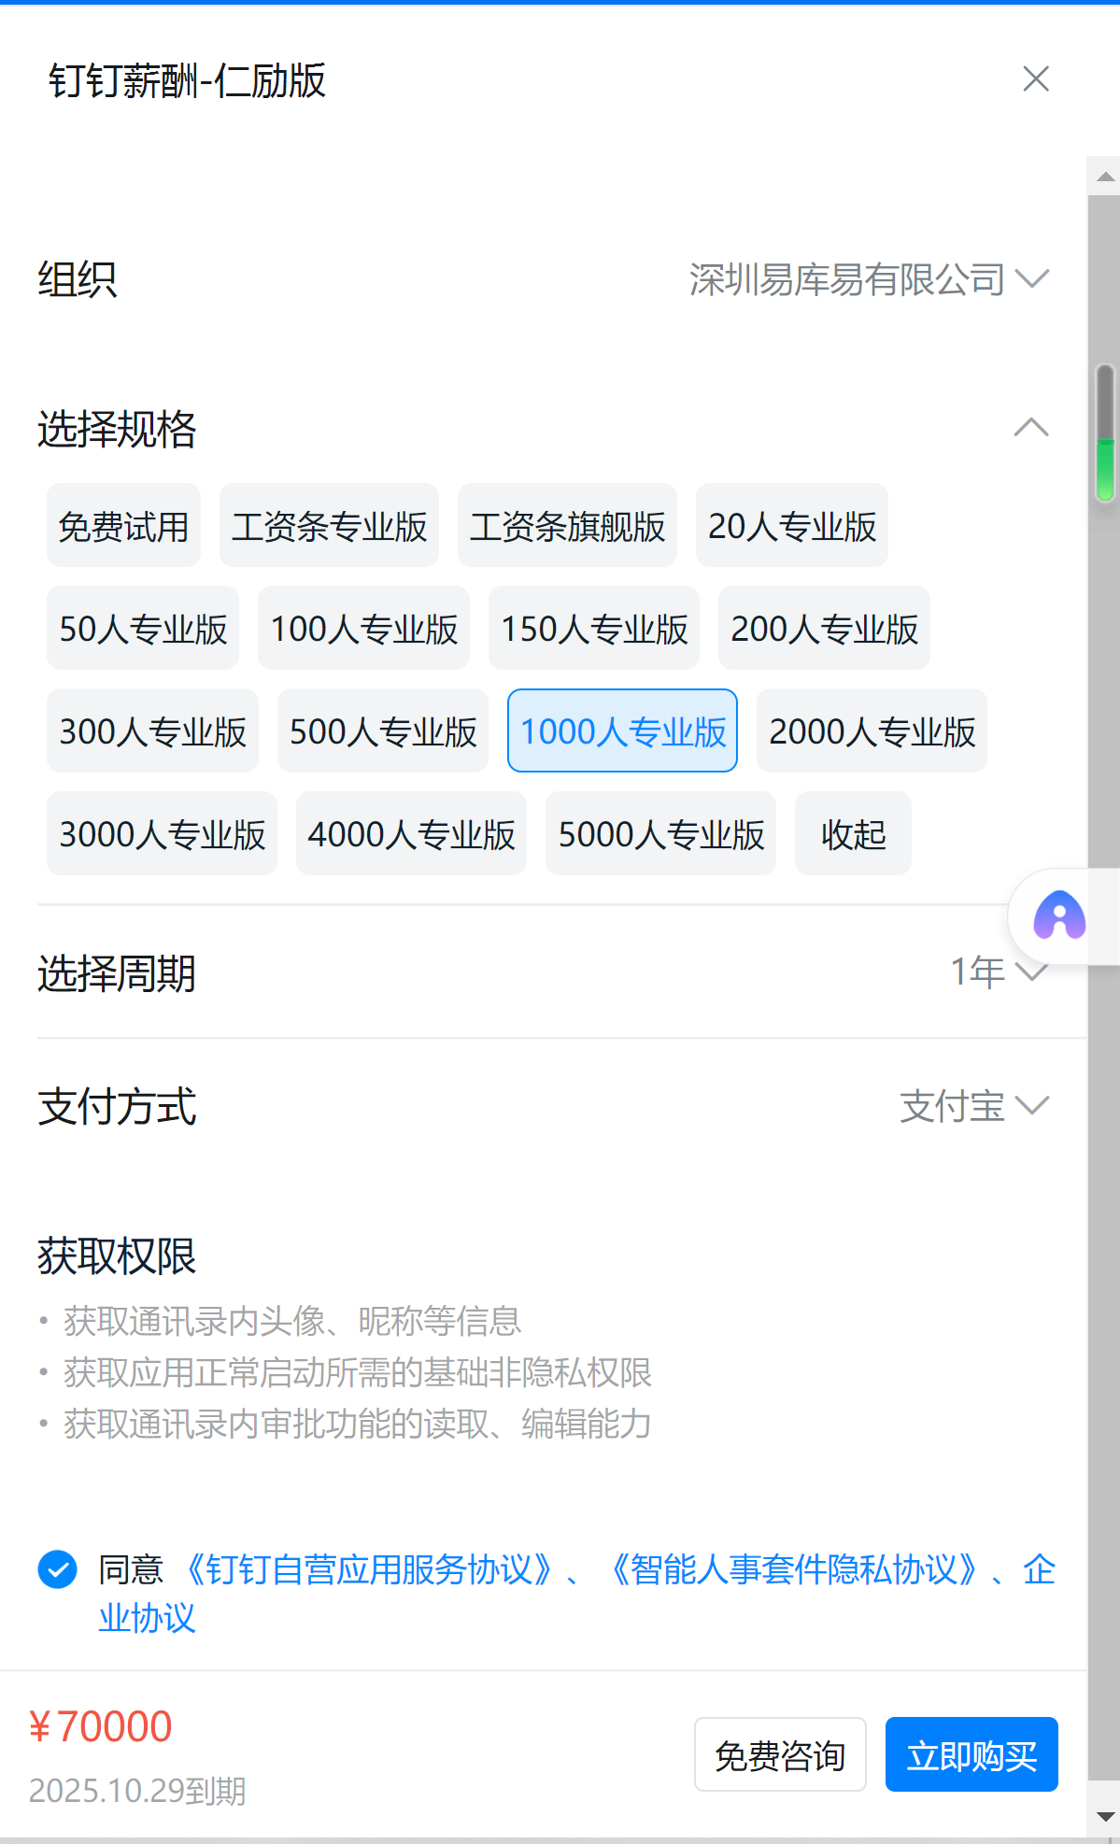Select the 300人专业版 plan
Screen dimensions: 1120x1844
[x=152, y=731]
